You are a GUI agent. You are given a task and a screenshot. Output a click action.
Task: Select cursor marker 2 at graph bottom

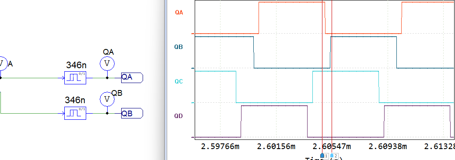pyautogui.click(x=334, y=156)
